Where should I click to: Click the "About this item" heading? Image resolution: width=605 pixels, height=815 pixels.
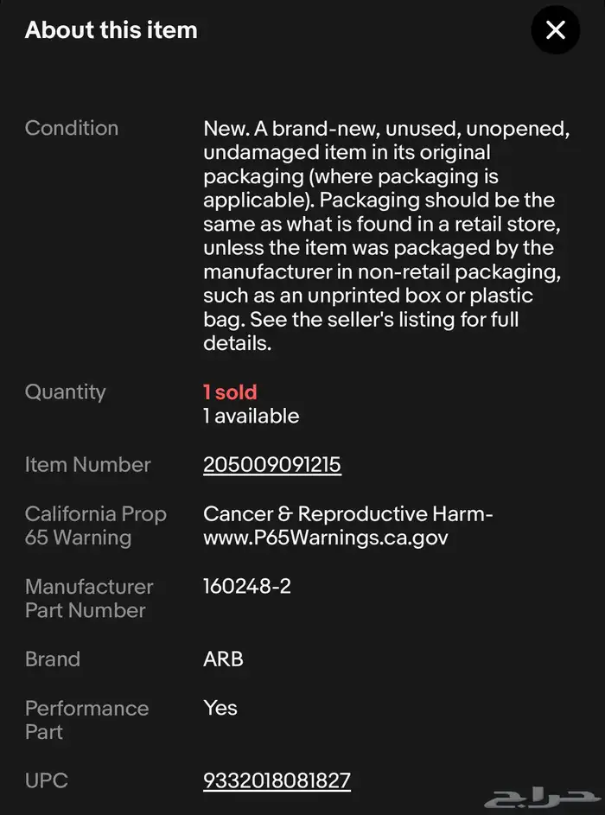click(x=111, y=30)
